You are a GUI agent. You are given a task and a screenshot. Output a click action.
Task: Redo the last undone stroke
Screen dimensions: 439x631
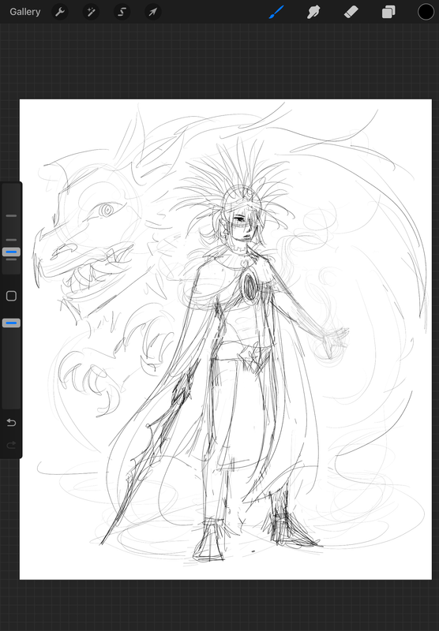pos(11,445)
